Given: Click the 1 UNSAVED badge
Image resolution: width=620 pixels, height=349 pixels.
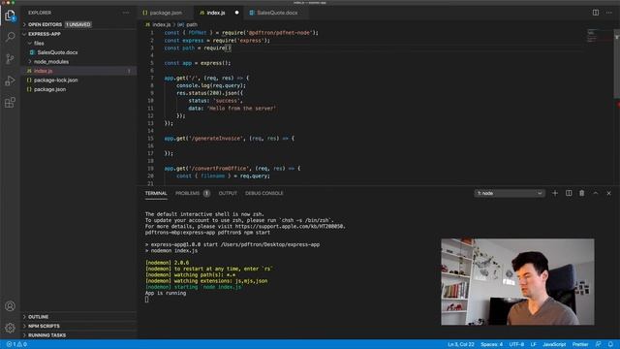Looking at the screenshot, I should point(78,24).
